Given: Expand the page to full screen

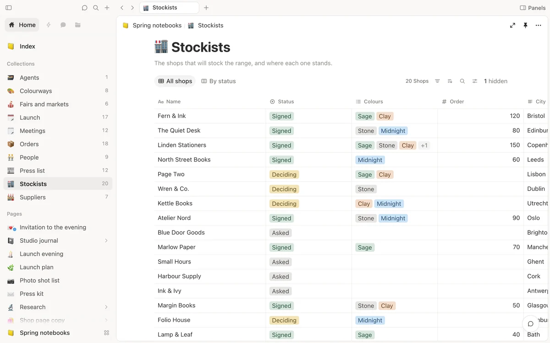Looking at the screenshot, I should coord(512,25).
